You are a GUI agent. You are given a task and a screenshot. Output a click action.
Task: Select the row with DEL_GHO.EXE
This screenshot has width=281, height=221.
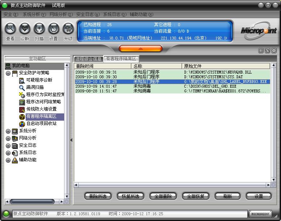[x=172, y=86]
